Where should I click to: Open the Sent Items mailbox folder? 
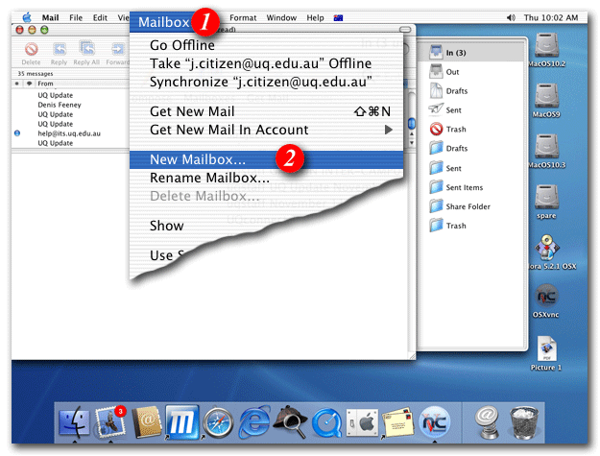[464, 187]
